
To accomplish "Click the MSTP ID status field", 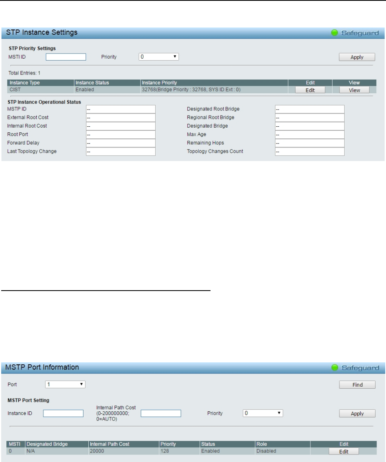I will [x=121, y=109].
